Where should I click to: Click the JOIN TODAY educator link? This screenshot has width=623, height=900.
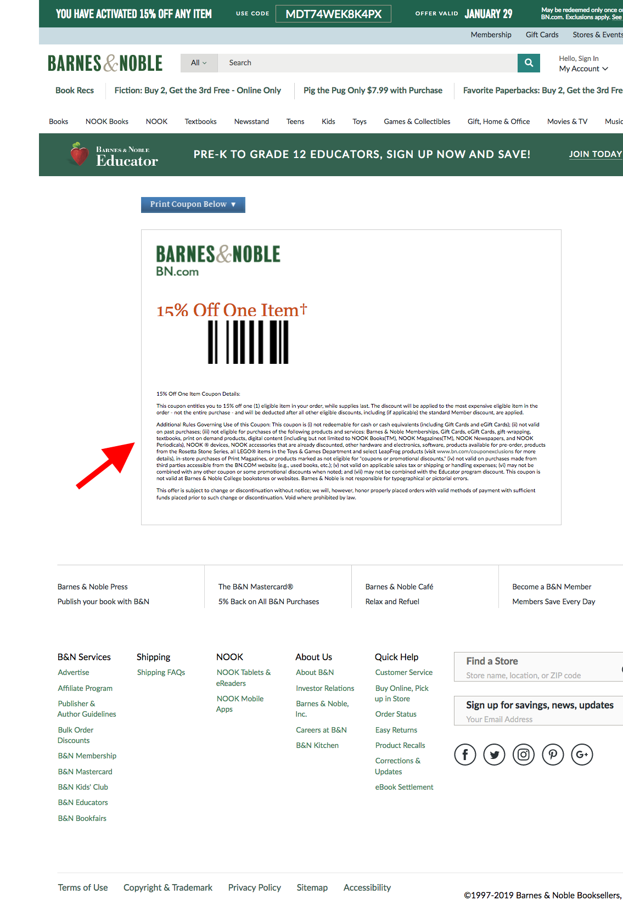(595, 154)
